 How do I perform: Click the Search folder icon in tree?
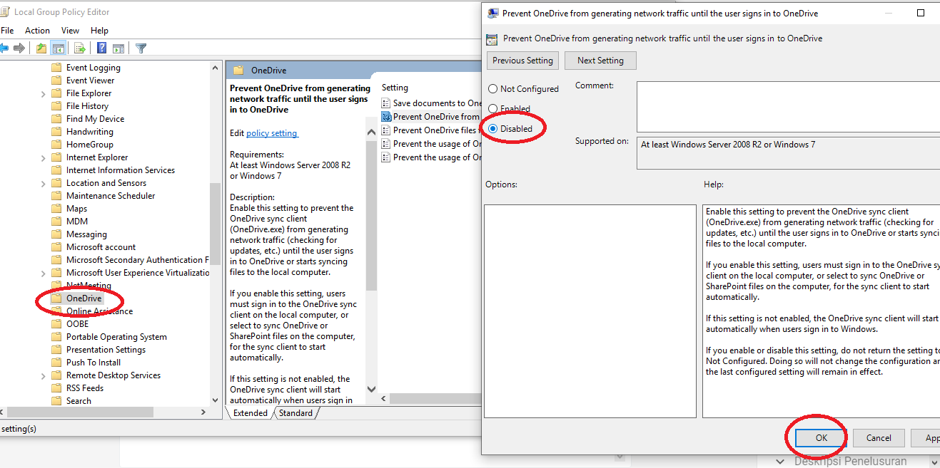(57, 401)
